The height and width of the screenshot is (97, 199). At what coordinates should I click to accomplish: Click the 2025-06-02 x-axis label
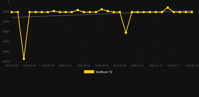84,66
